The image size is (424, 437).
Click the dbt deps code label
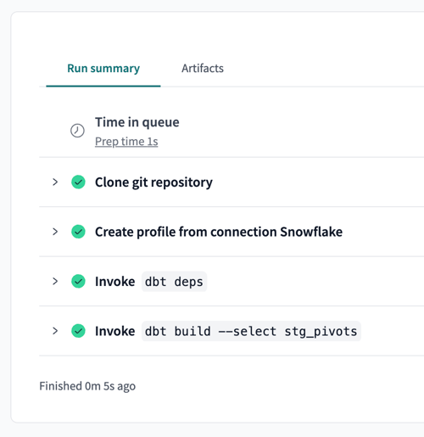pos(174,282)
